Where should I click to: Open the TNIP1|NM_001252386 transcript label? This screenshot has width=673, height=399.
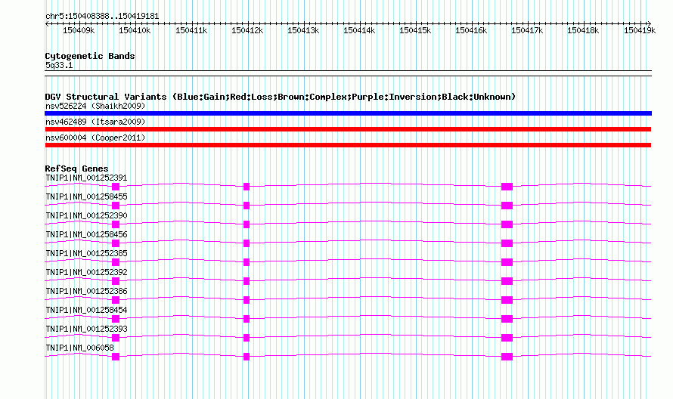pyautogui.click(x=86, y=291)
